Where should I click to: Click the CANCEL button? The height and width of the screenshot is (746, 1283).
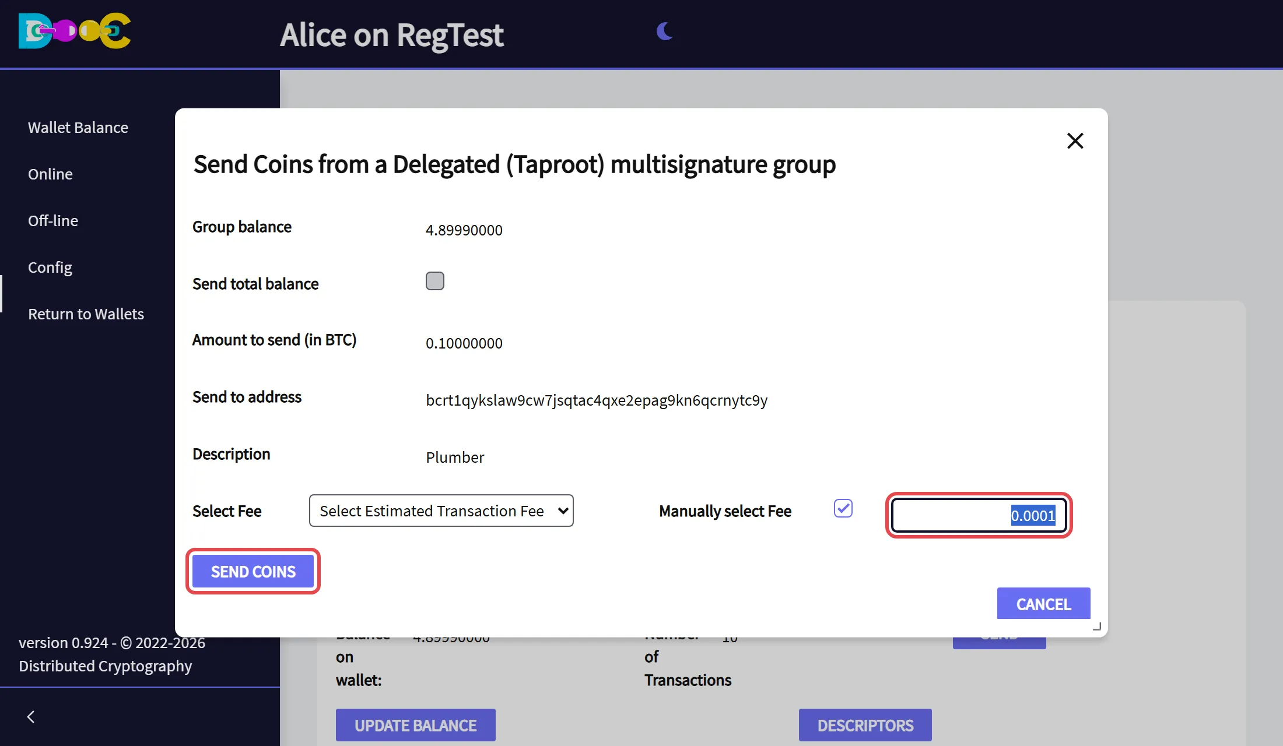(1044, 604)
